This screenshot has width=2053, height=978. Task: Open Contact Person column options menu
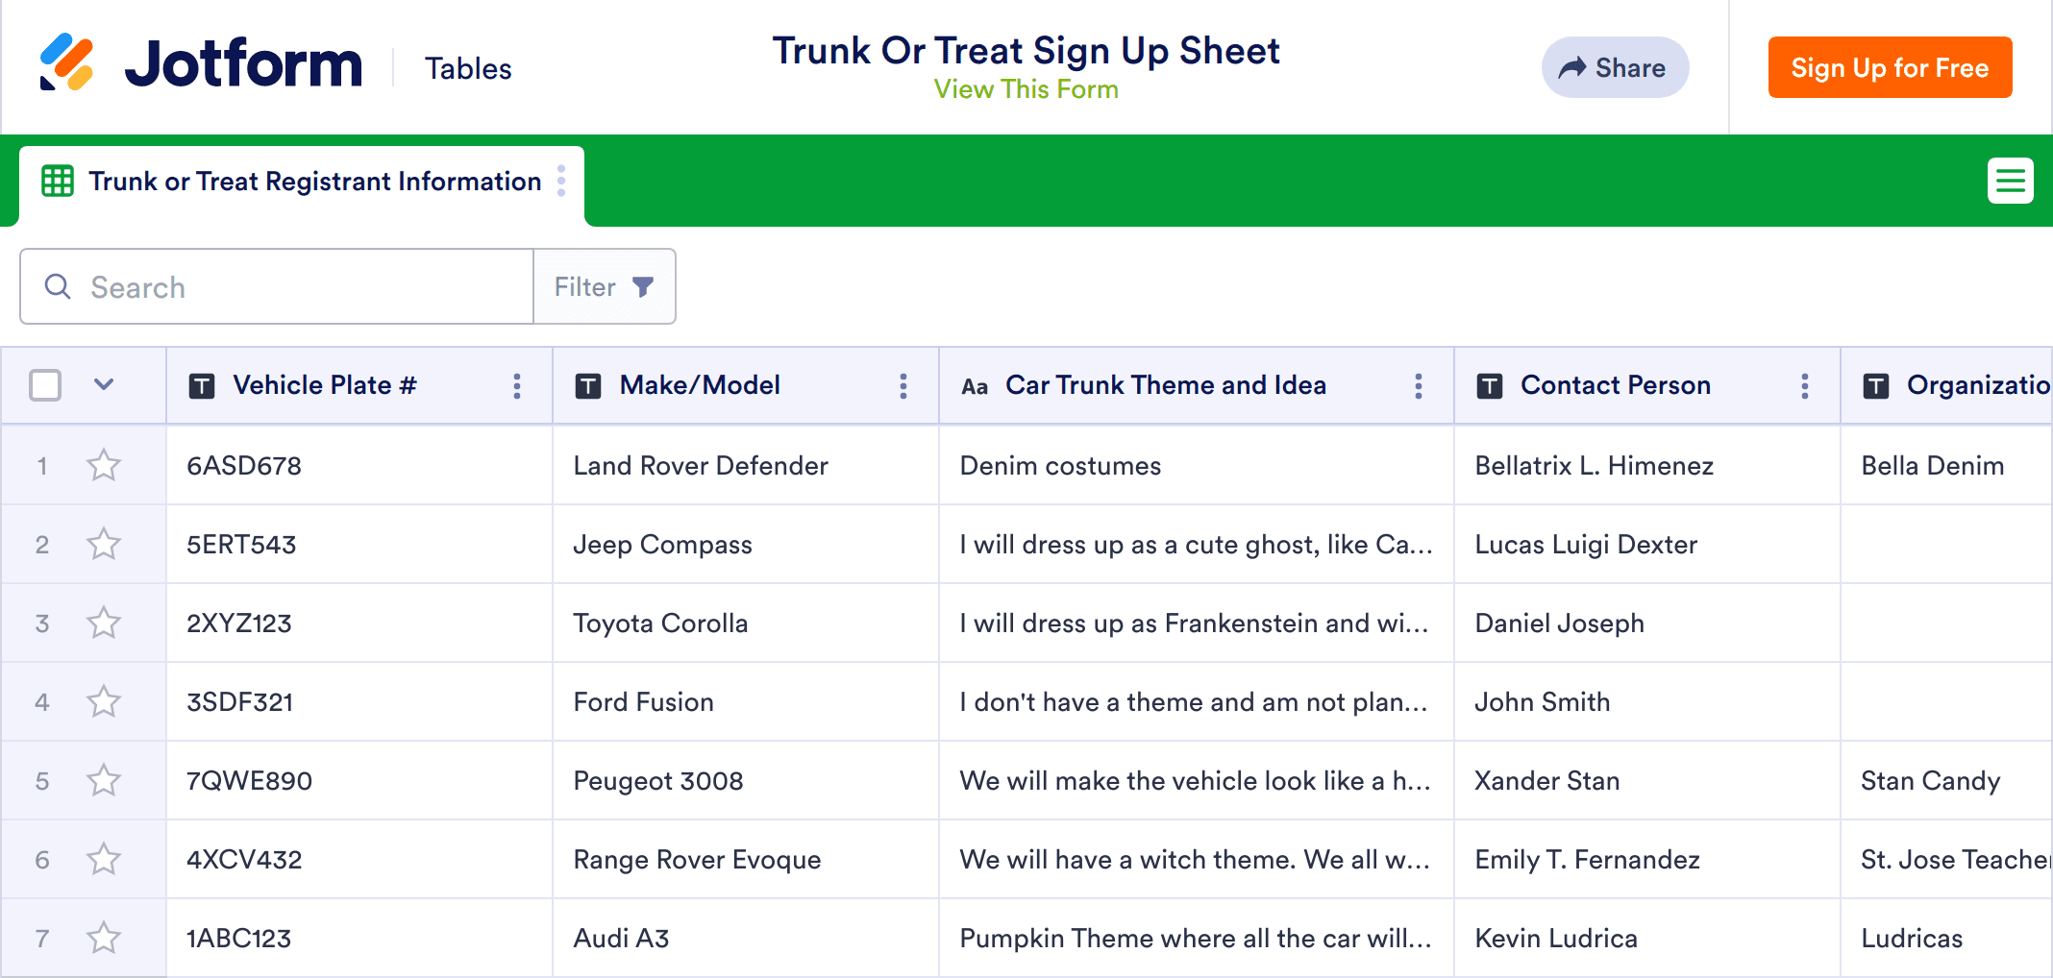pos(1805,386)
